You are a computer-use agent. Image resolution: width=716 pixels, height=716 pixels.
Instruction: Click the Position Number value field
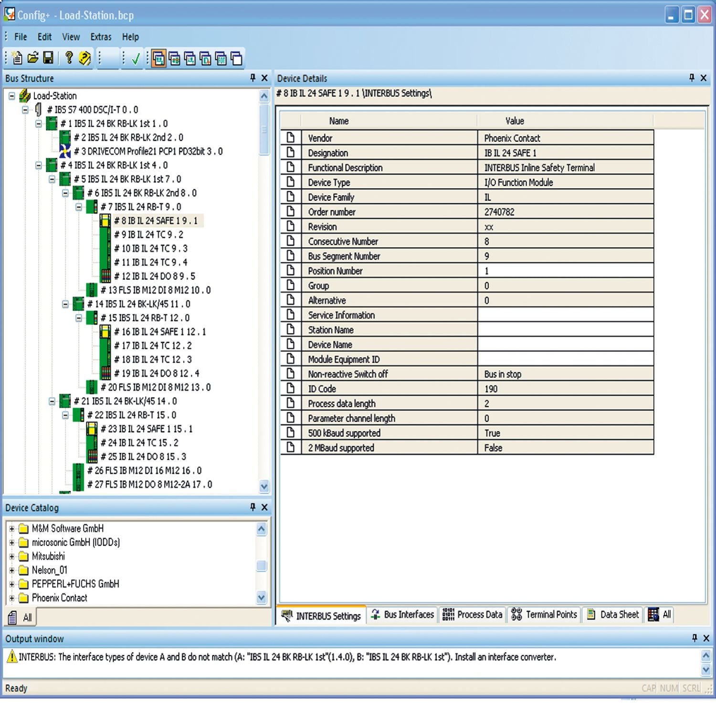click(565, 271)
